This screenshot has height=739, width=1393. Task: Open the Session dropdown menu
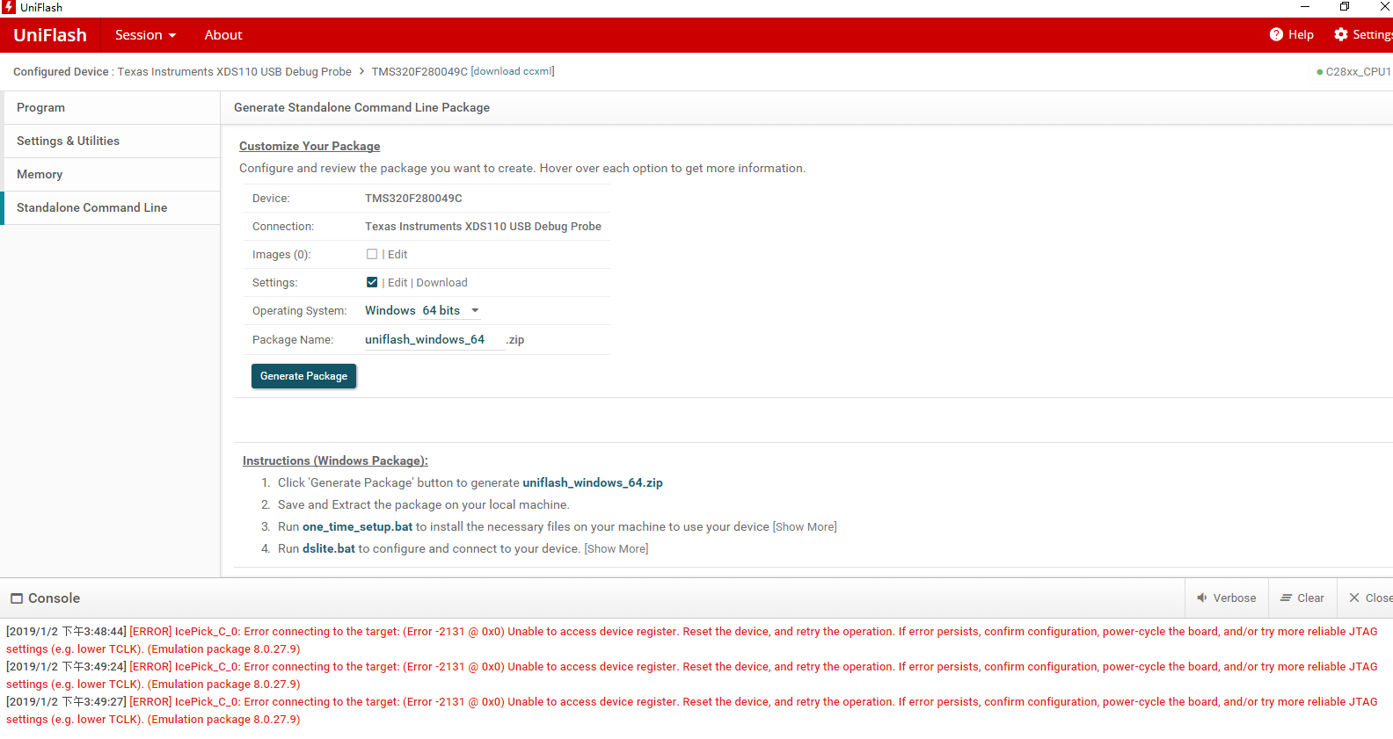[145, 35]
